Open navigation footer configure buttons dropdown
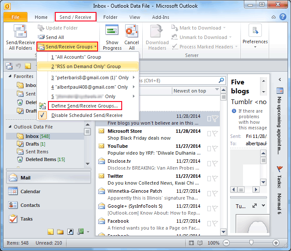291x251 pixels. (x=88, y=232)
